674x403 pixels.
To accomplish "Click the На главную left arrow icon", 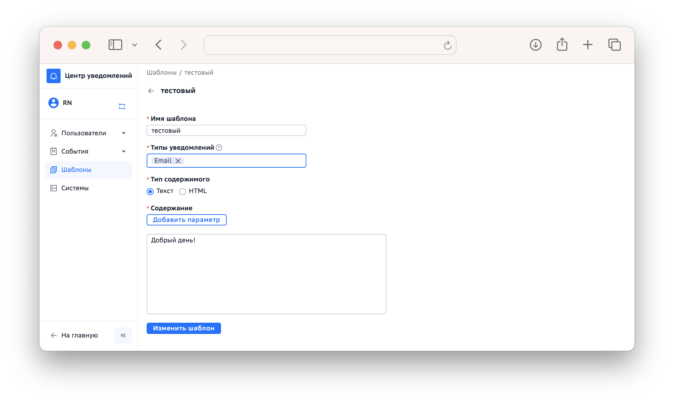I will click(x=54, y=335).
